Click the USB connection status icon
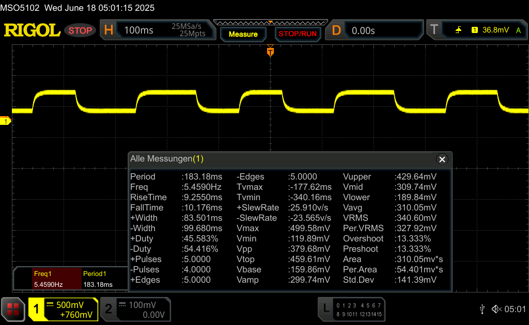 tap(482, 309)
